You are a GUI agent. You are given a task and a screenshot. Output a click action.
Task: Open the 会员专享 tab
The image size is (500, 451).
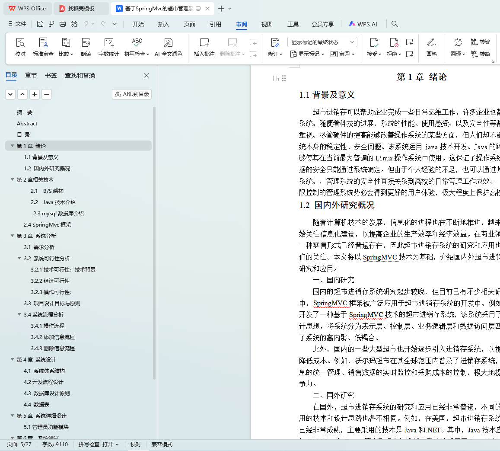tap(323, 24)
